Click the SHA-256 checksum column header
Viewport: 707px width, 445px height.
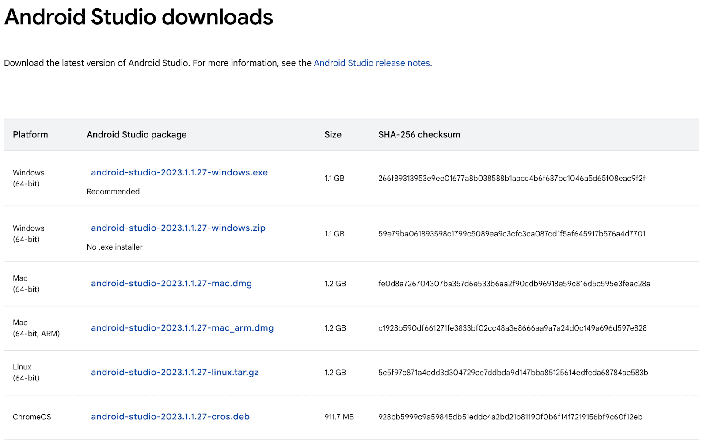419,135
